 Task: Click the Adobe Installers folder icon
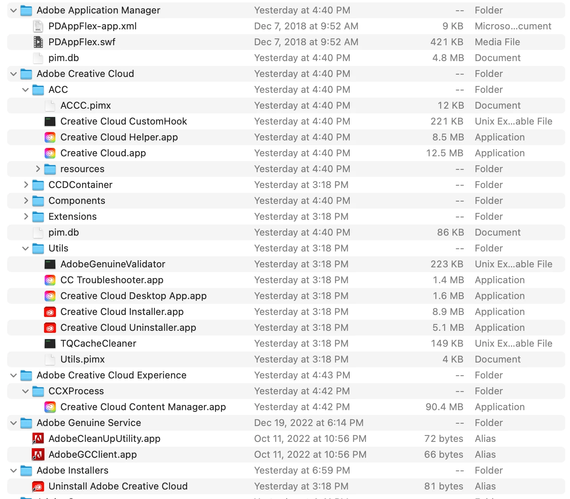[x=26, y=470]
